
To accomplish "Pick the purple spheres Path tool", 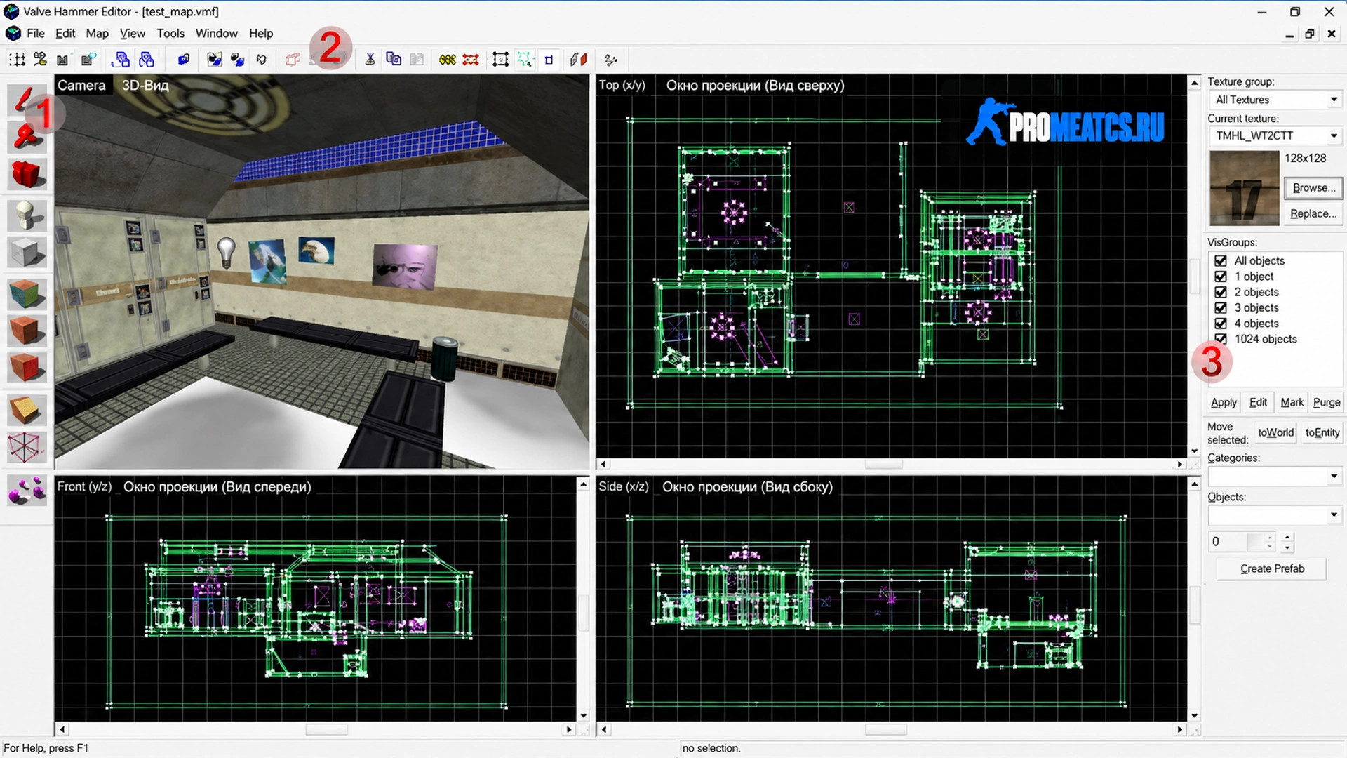I will (x=27, y=490).
